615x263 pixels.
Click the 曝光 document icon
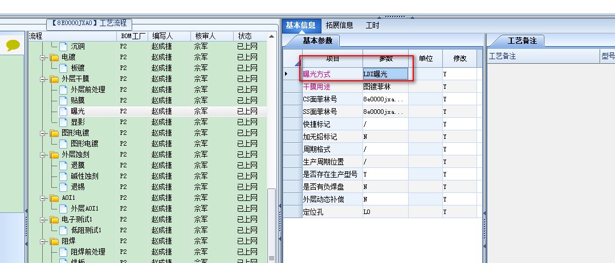(x=63, y=112)
